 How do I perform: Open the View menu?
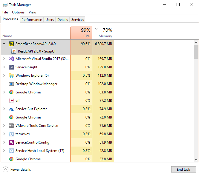pyautogui.click(x=32, y=12)
